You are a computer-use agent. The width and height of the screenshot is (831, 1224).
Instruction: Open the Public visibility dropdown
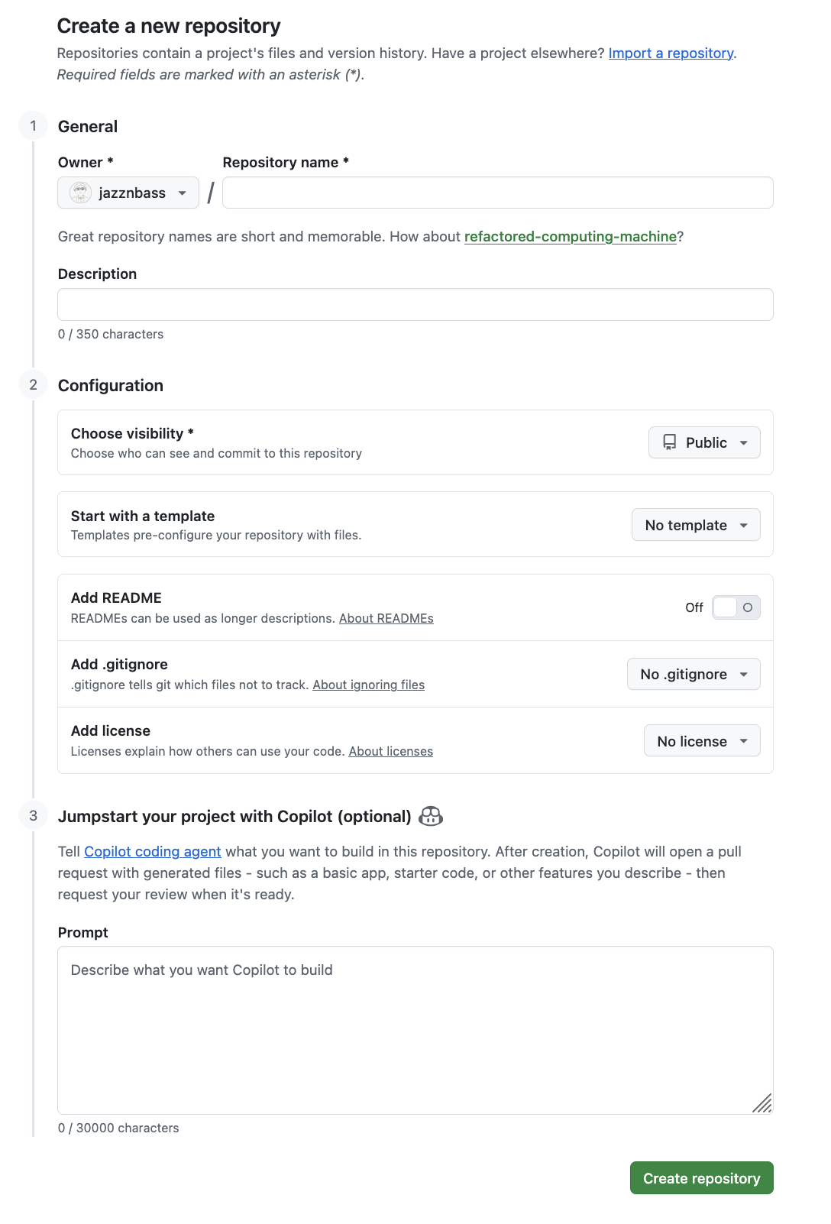(704, 442)
